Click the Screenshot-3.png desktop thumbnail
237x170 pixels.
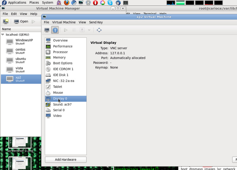(x=20, y=144)
